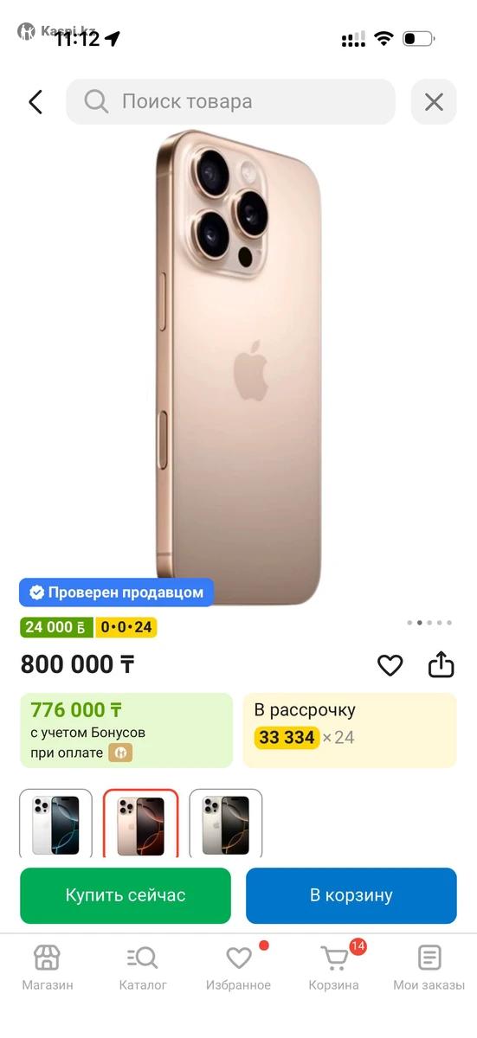Image resolution: width=477 pixels, height=1038 pixels.
Task: Tap the В корзину button
Action: click(x=351, y=895)
